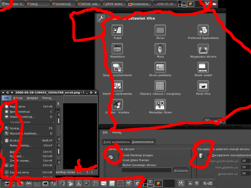Switch to the [ekg] taskbar window
Viewport: 251px width, 188px height.
(x=38, y=4)
